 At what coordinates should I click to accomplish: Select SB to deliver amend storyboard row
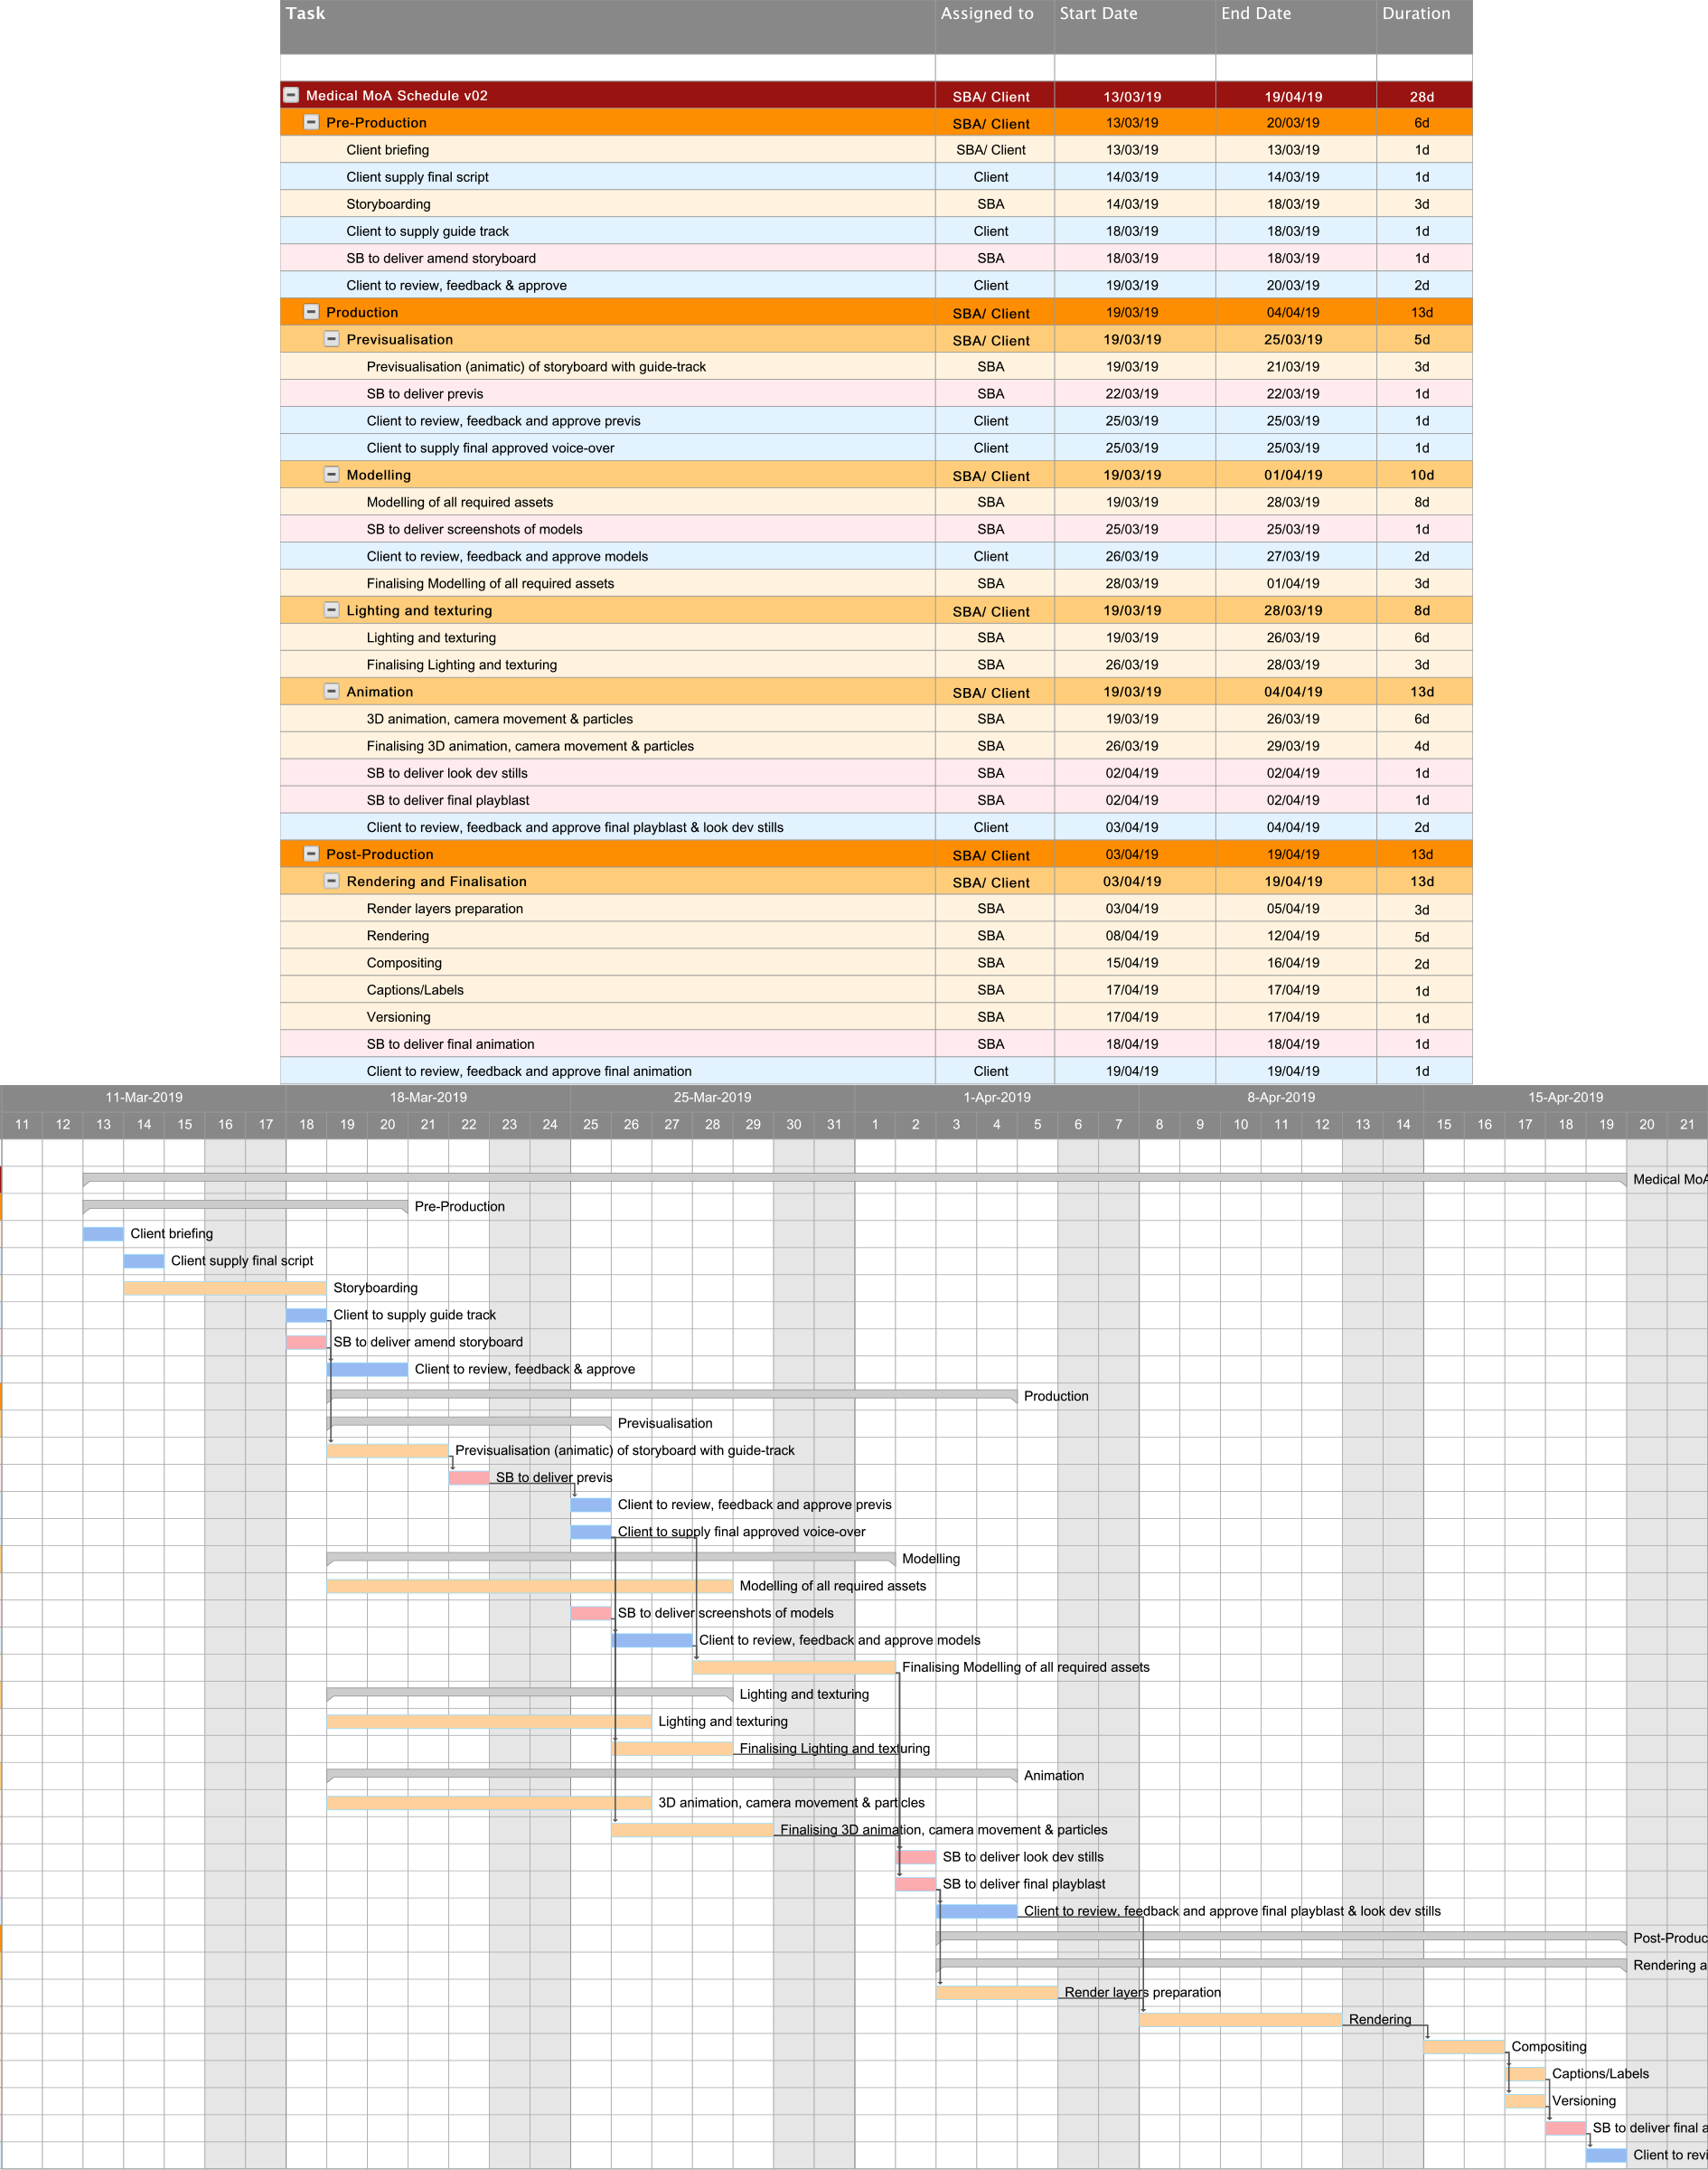876,258
